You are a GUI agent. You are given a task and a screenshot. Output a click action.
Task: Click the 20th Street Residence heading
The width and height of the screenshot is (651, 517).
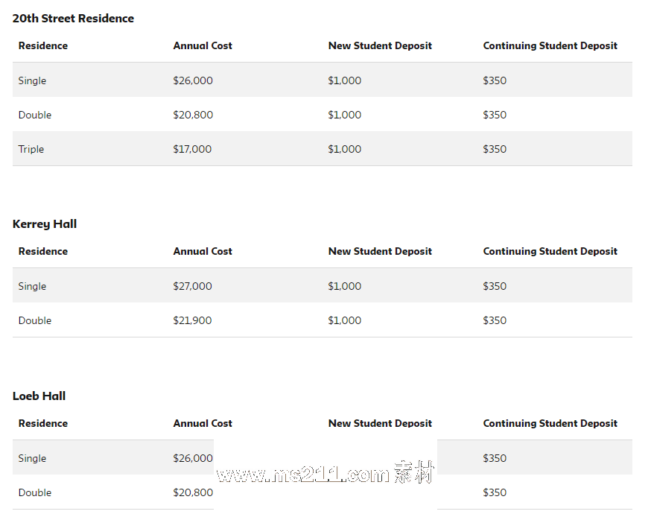point(73,19)
